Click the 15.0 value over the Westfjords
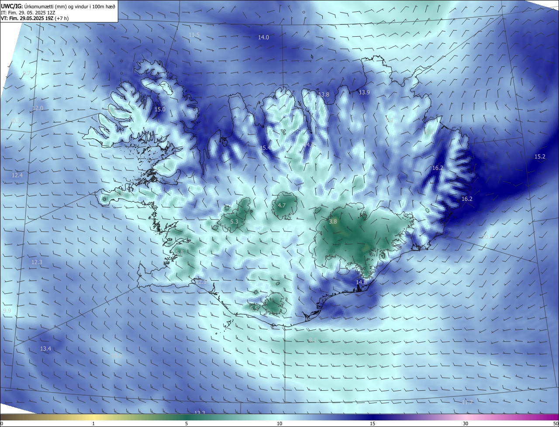This screenshot has height=427, width=559. coord(160,109)
